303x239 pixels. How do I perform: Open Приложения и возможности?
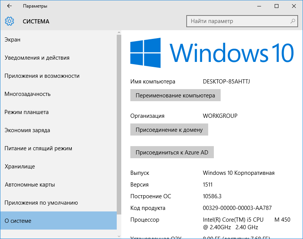tap(58, 76)
